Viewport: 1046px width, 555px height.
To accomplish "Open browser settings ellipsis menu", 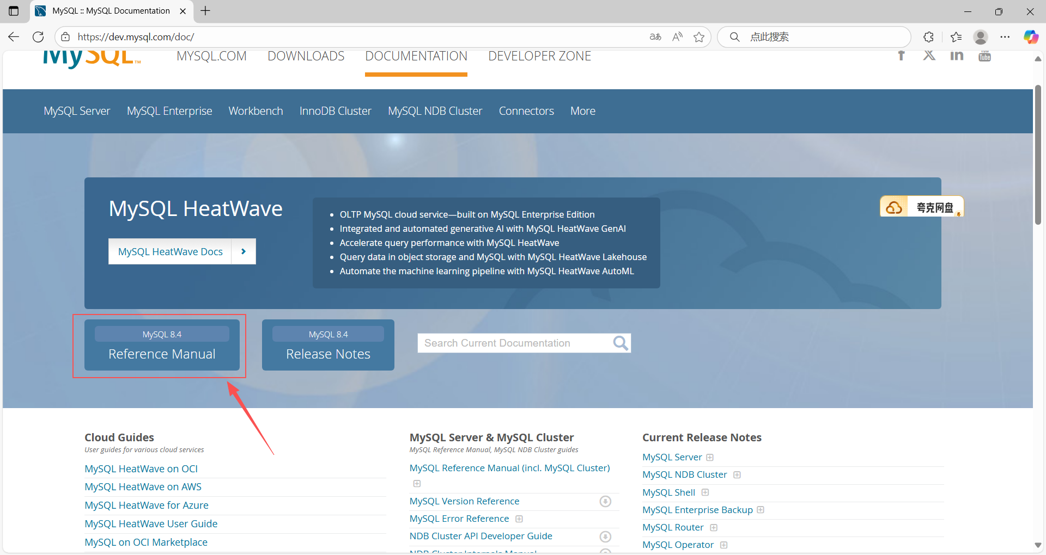I will [x=1005, y=37].
